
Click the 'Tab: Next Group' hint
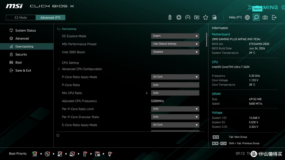coord(238,137)
